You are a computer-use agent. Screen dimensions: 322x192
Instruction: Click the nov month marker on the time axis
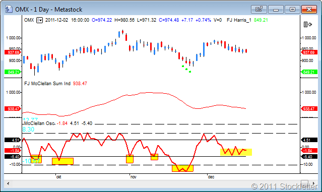point(133,177)
